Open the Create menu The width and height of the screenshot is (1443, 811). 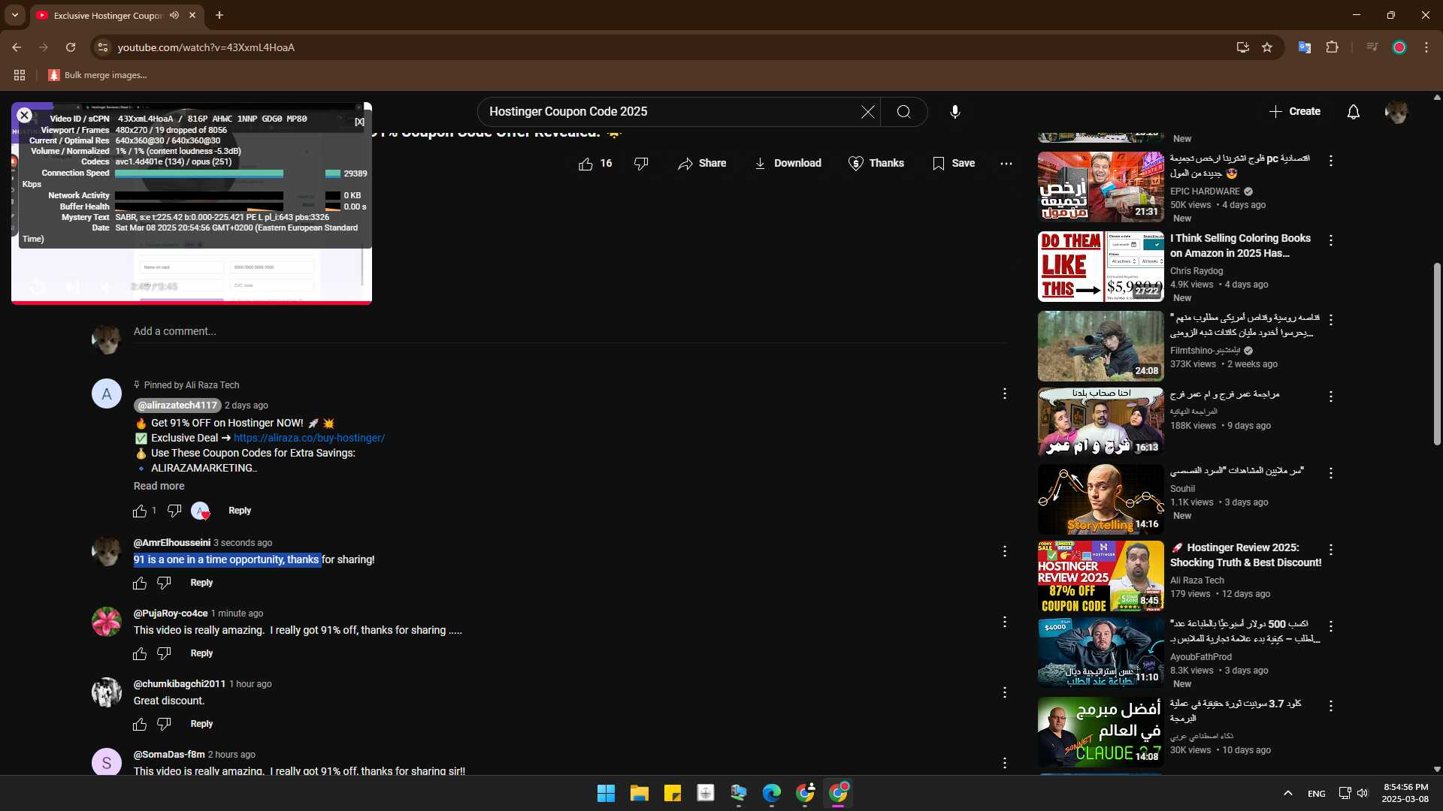[1294, 112]
